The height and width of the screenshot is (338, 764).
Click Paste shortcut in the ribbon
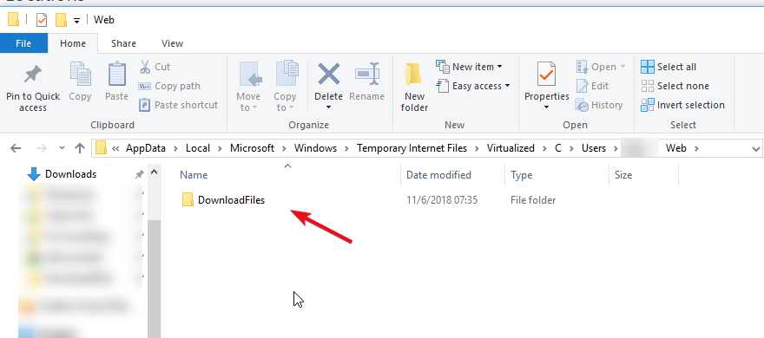pyautogui.click(x=178, y=105)
